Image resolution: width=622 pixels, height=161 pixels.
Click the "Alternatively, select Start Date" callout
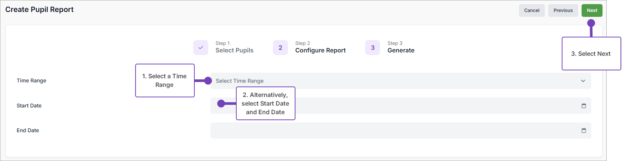click(266, 104)
